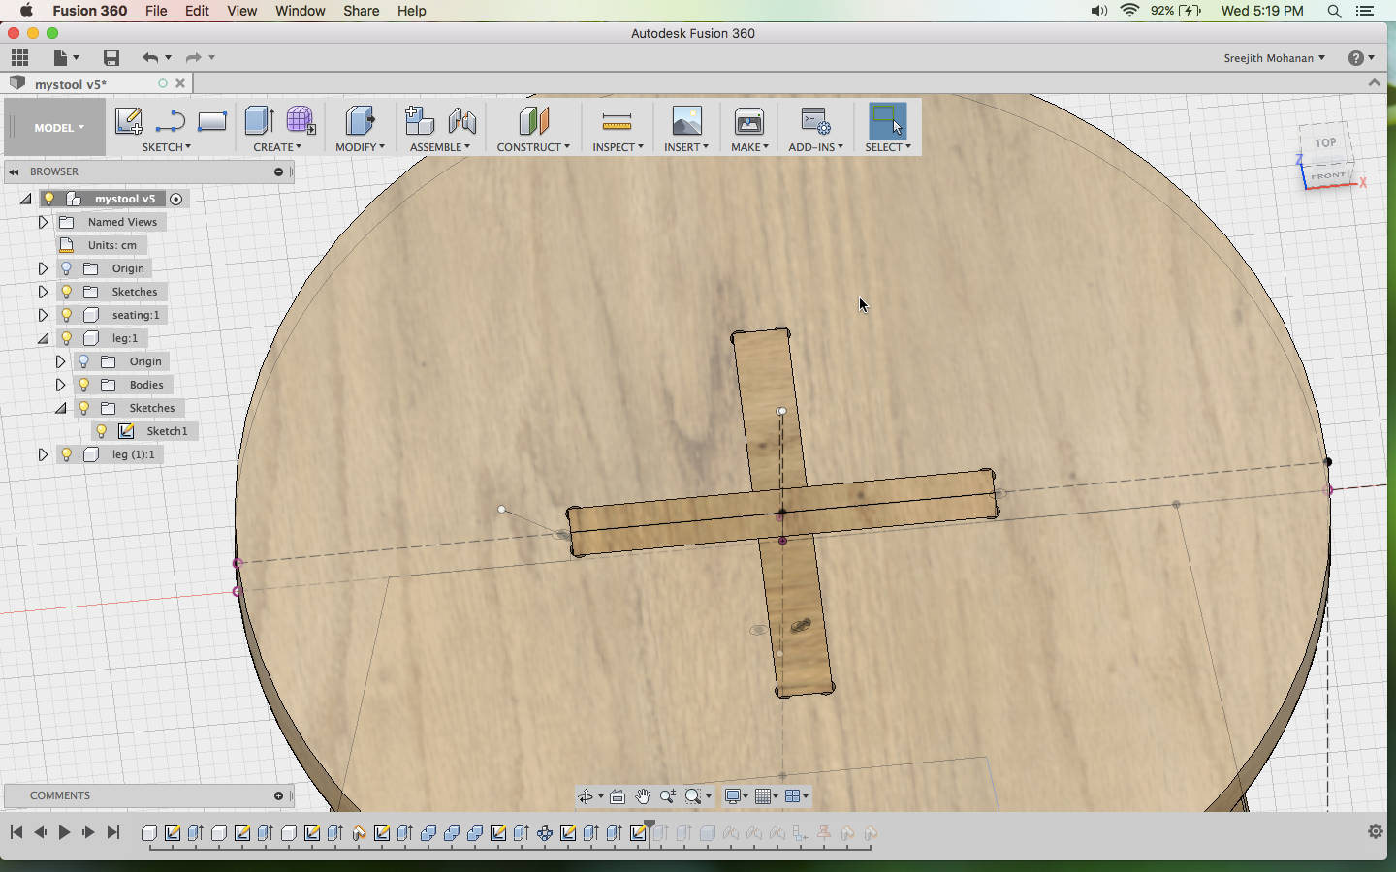Expand the Bodies folder under leg:1
Image resolution: width=1396 pixels, height=872 pixels.
click(x=60, y=385)
